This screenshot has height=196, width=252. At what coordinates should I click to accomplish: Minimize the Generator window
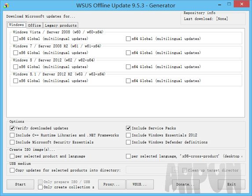pyautogui.click(x=219, y=5)
